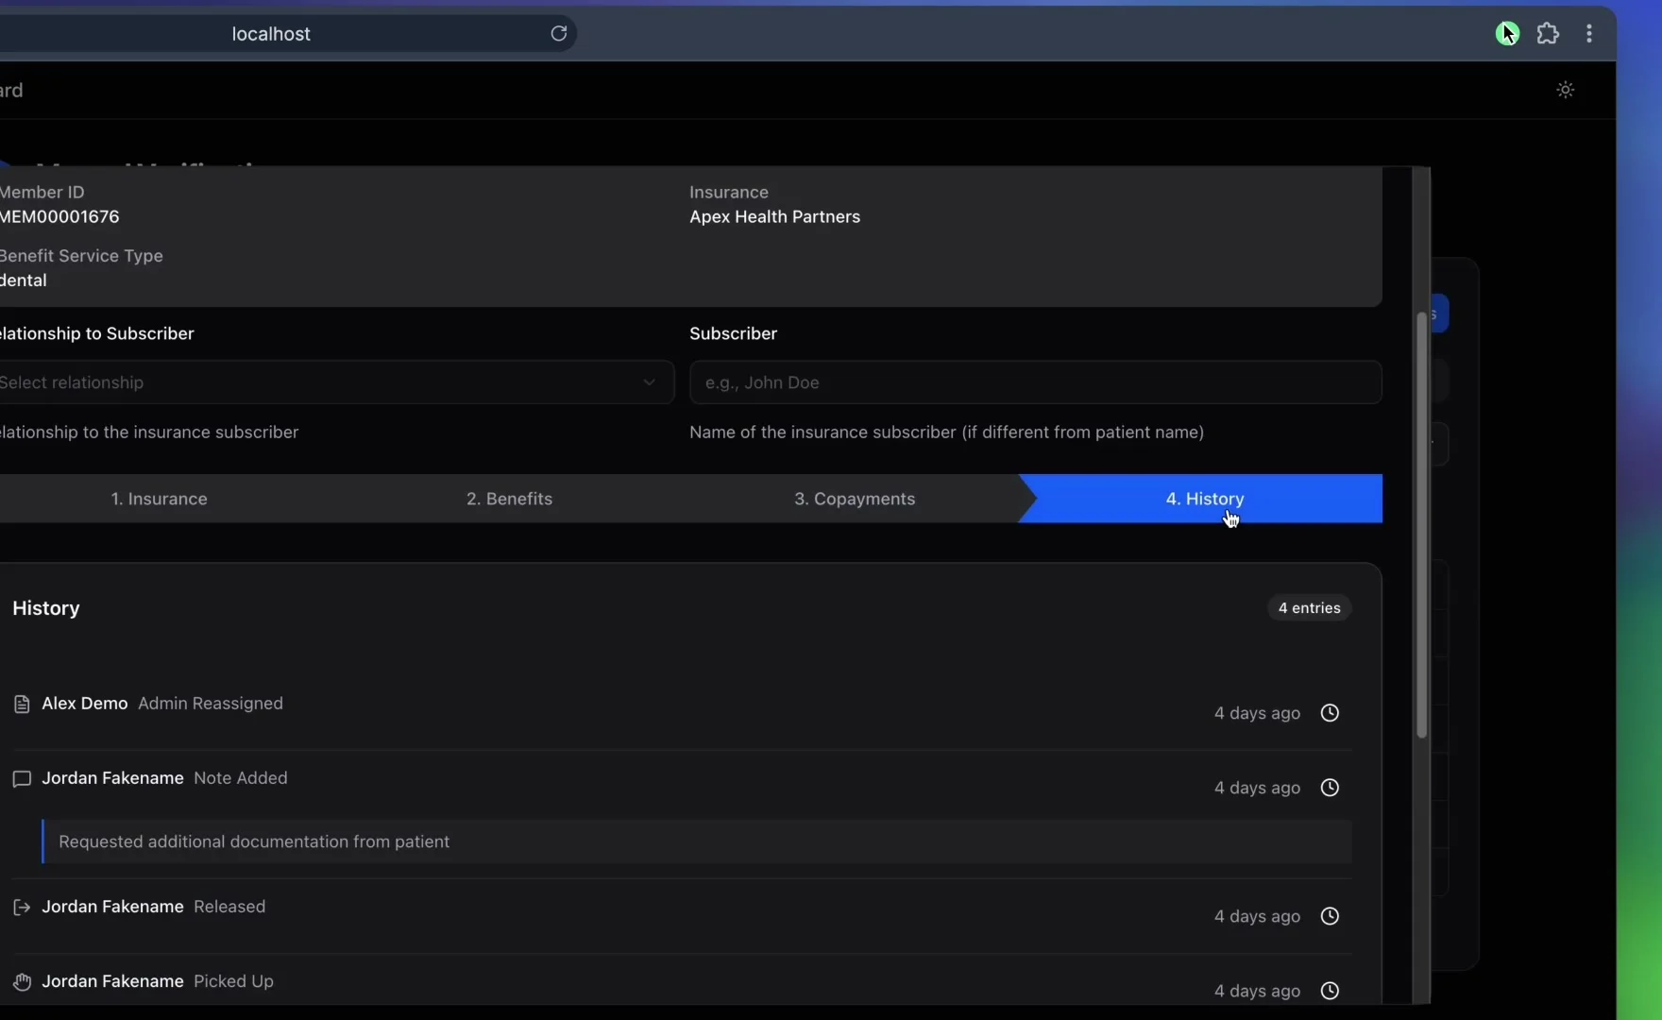Click the subscriber name input field
This screenshot has width=1662, height=1020.
(x=1035, y=382)
